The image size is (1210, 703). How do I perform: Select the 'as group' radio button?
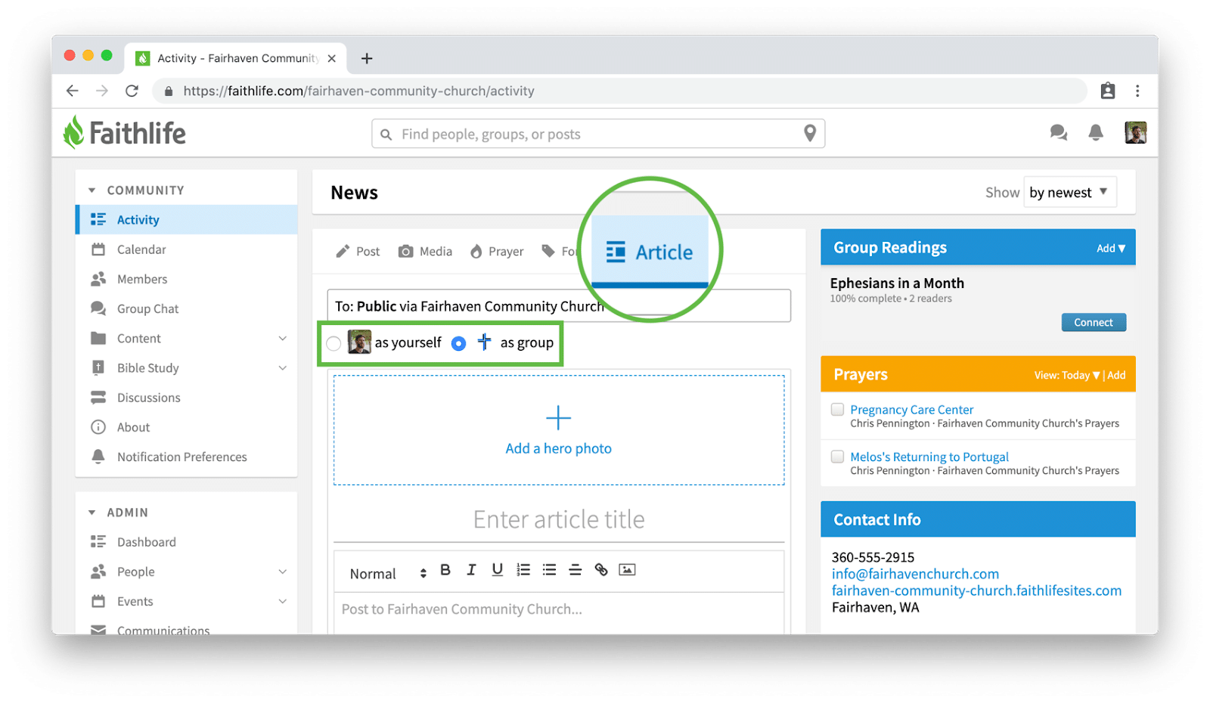click(458, 343)
